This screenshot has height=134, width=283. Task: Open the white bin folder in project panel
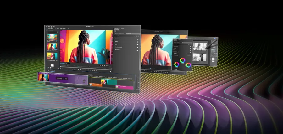pyautogui.click(x=52, y=65)
